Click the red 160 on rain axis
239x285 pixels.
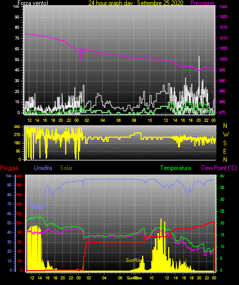(19, 195)
